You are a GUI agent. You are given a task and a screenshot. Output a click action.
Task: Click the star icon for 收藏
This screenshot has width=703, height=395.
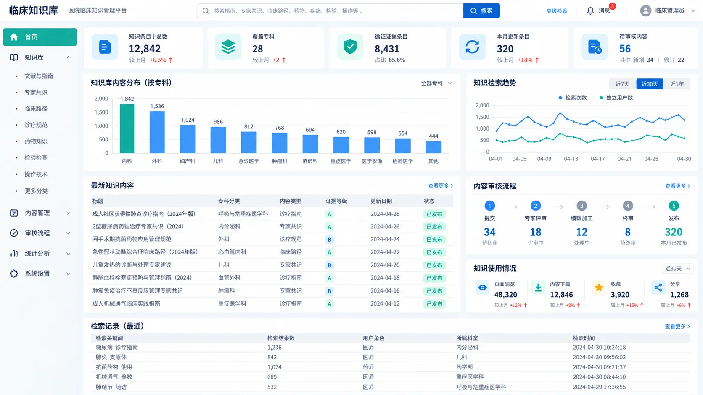[x=599, y=288]
